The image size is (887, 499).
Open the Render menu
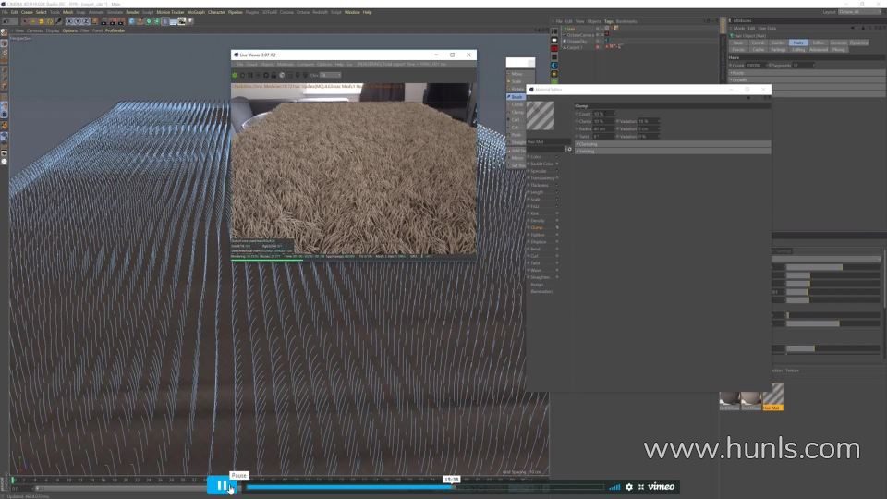pos(132,12)
